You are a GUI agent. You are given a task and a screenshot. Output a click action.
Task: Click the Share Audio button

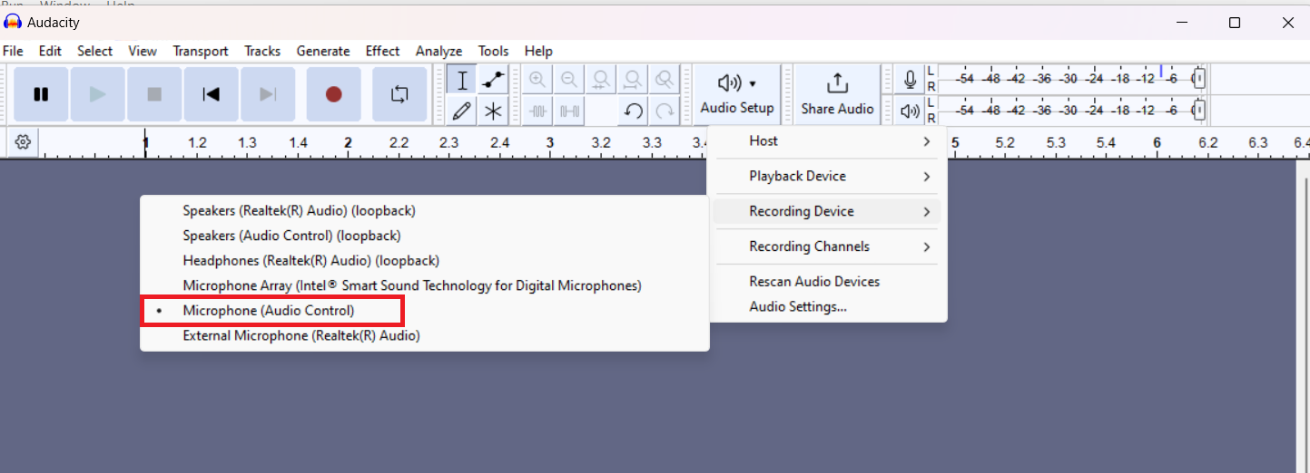[x=837, y=94]
